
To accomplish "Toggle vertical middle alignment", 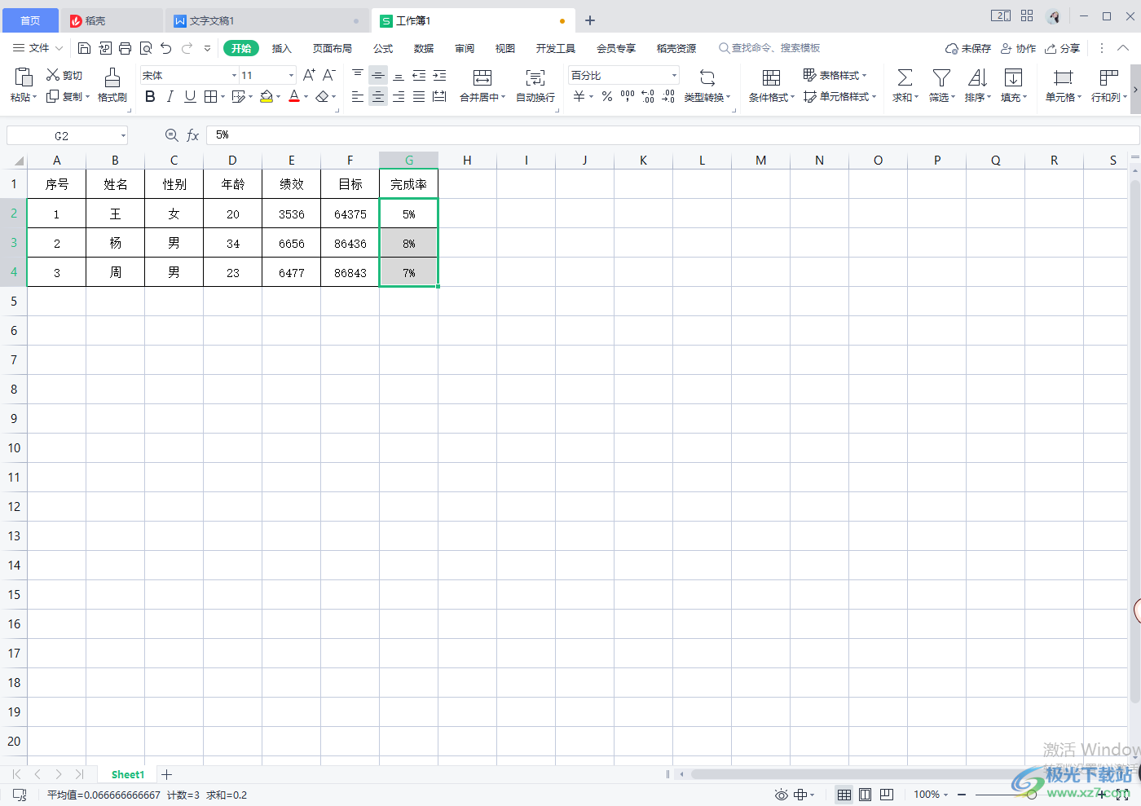I will coord(378,75).
